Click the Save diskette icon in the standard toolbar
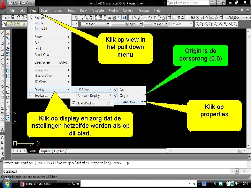This screenshot has width=251, height=188. (x=13, y=17)
